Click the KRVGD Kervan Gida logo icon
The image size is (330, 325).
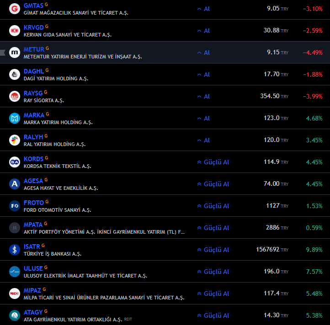(15, 31)
